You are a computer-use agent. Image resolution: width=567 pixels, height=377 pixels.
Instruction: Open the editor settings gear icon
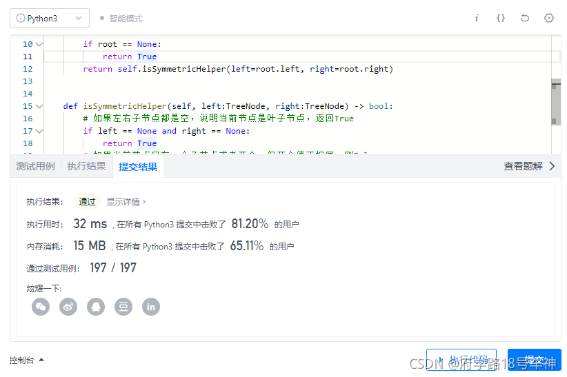(549, 18)
